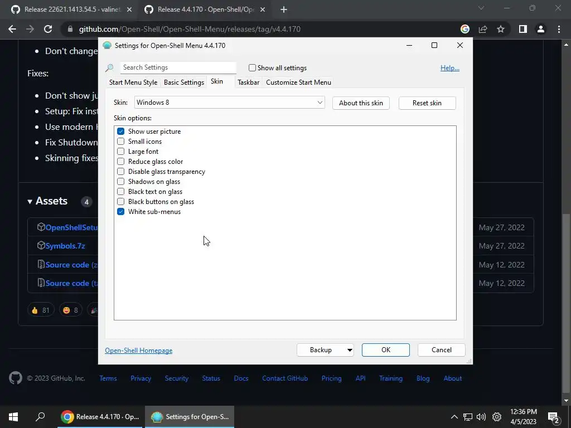
Task: Click the settings gear in system tray
Action: (x=497, y=417)
